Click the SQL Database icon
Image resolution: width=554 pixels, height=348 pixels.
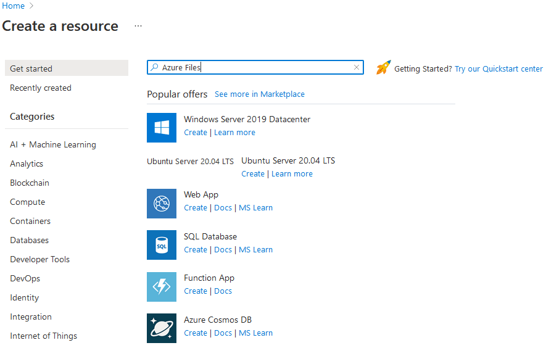click(x=162, y=245)
